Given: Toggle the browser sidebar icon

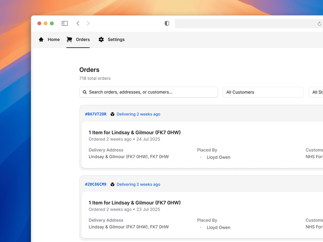Looking at the screenshot, I should [x=65, y=23].
